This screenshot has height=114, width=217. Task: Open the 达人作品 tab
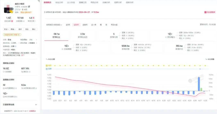point(71,3)
